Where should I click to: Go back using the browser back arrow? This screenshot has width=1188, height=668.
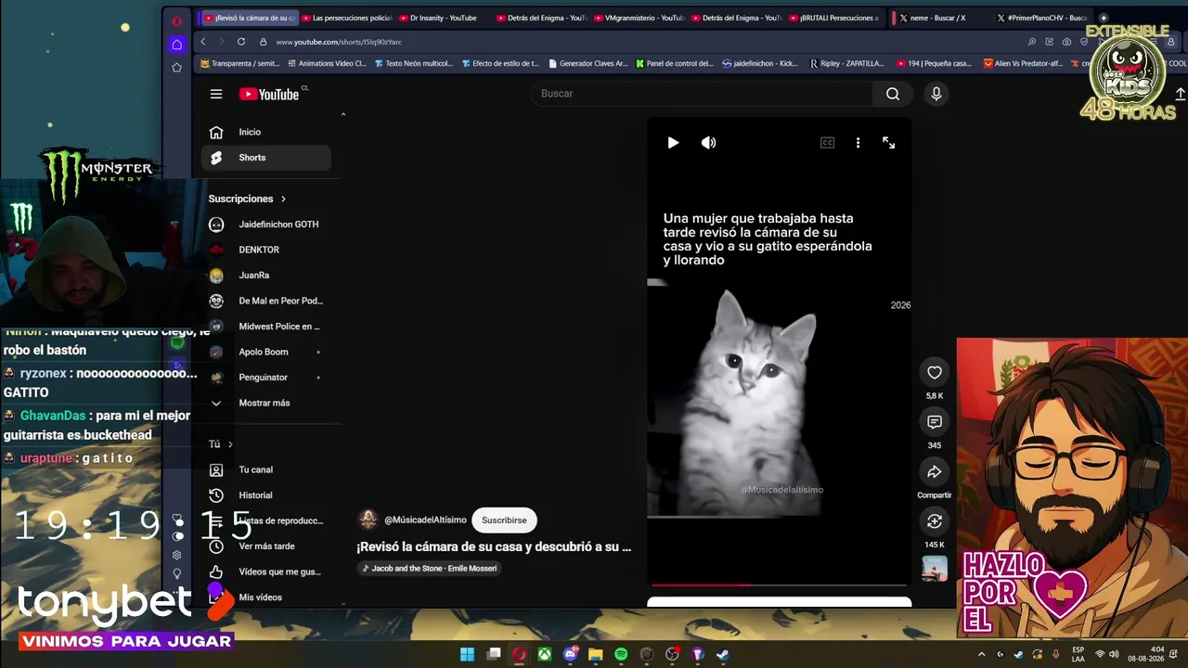pyautogui.click(x=203, y=42)
